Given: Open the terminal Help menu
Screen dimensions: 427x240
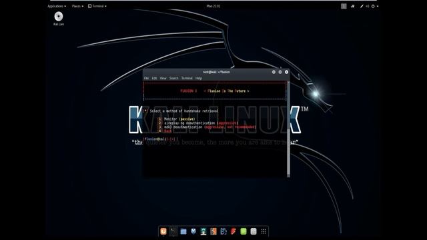Looking at the screenshot, I should [x=199, y=78].
